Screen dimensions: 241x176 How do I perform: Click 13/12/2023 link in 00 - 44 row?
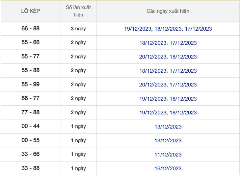(168, 127)
